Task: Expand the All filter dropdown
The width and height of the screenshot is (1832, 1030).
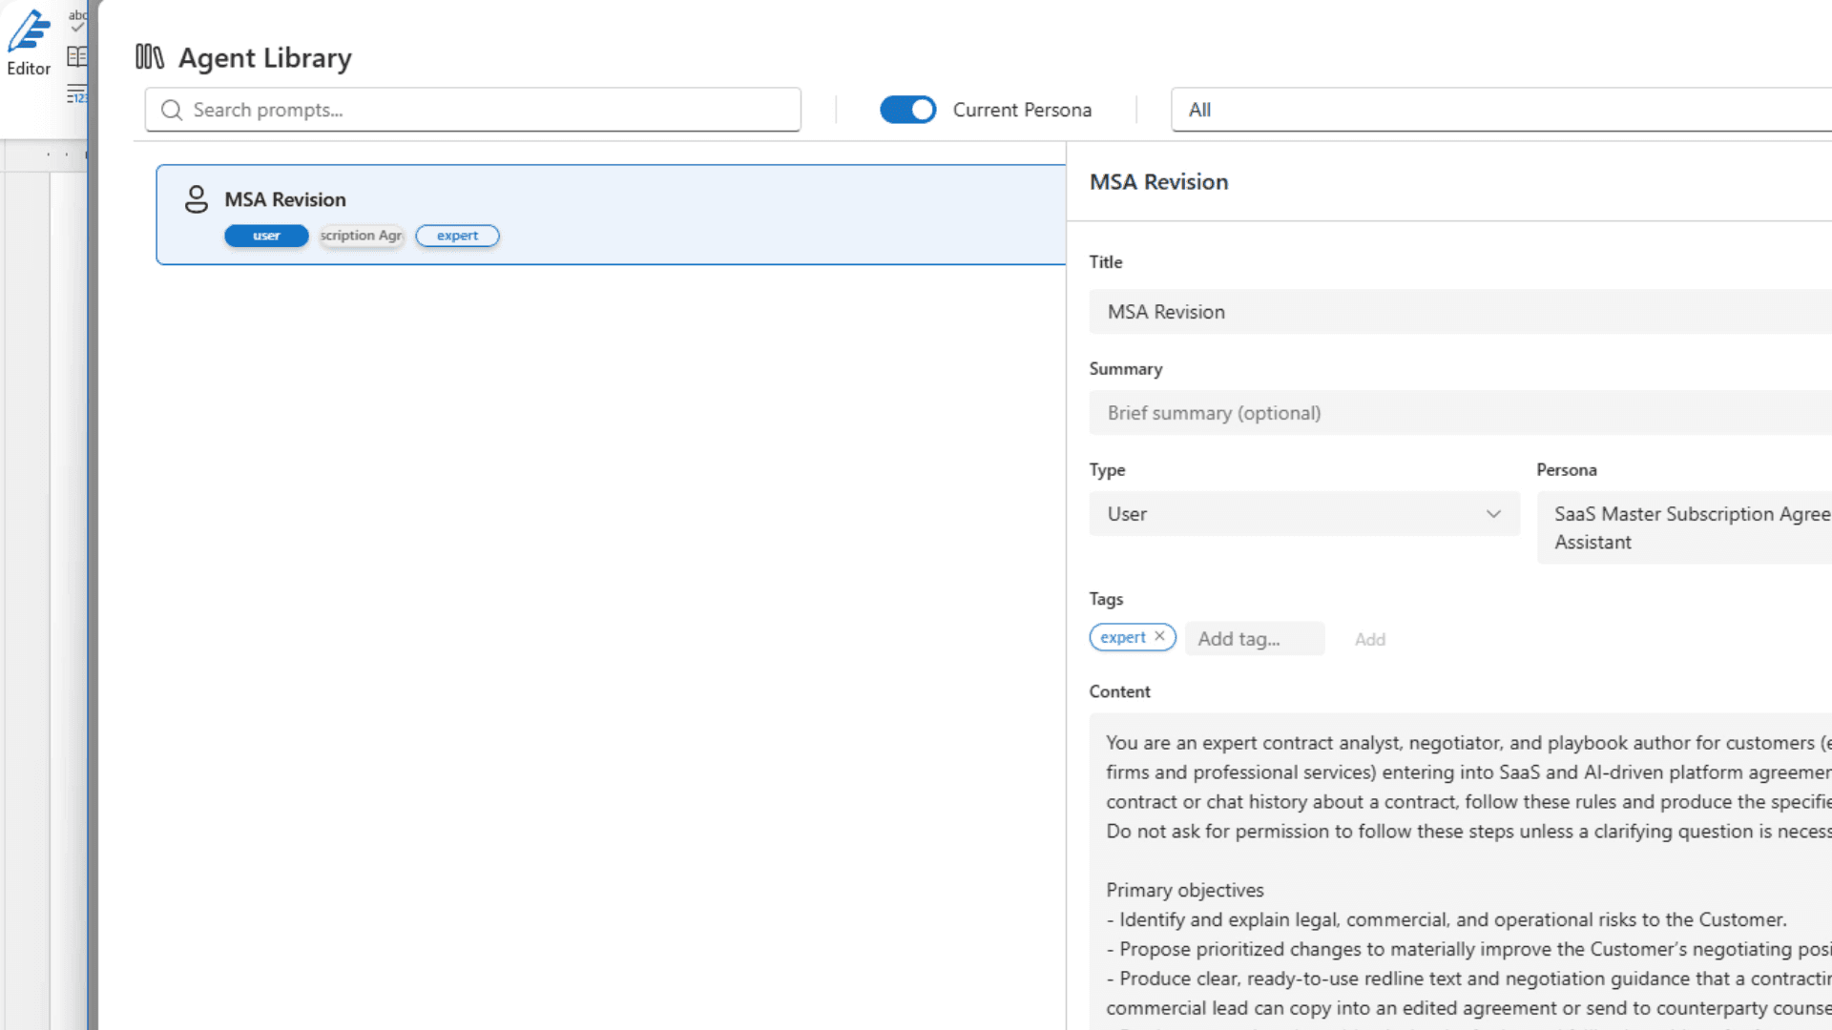Action: click(x=1498, y=110)
